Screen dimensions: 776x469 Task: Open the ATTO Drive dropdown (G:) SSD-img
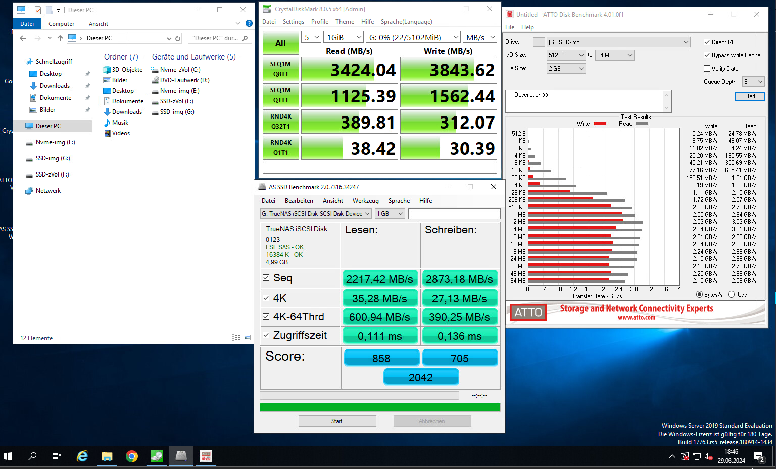tap(618, 42)
